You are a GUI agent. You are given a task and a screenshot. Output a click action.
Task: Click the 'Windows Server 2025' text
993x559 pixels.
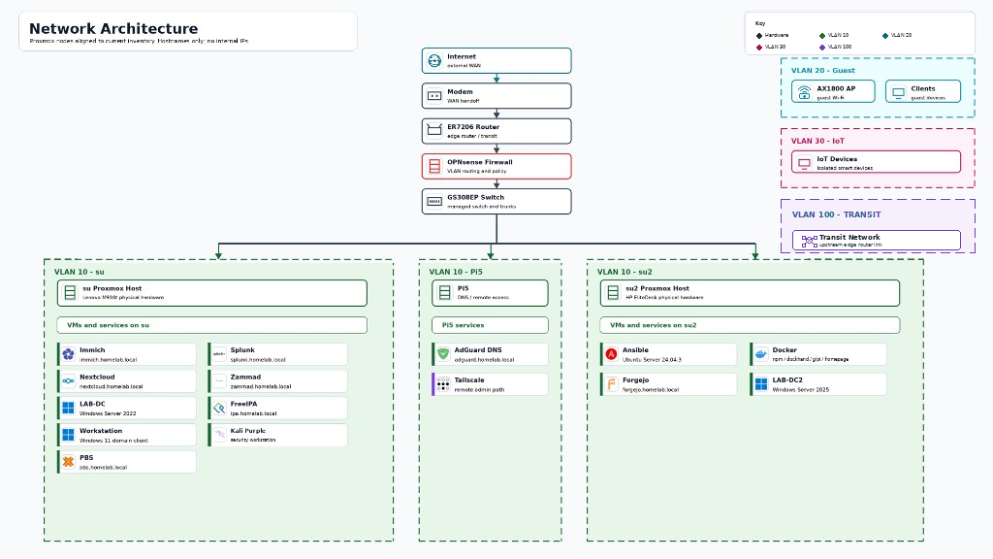pyautogui.click(x=800, y=389)
